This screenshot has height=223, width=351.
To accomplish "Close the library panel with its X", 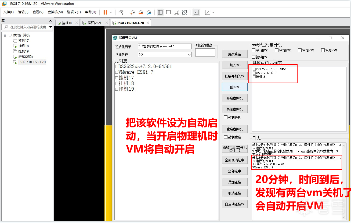I will tap(50, 21).
